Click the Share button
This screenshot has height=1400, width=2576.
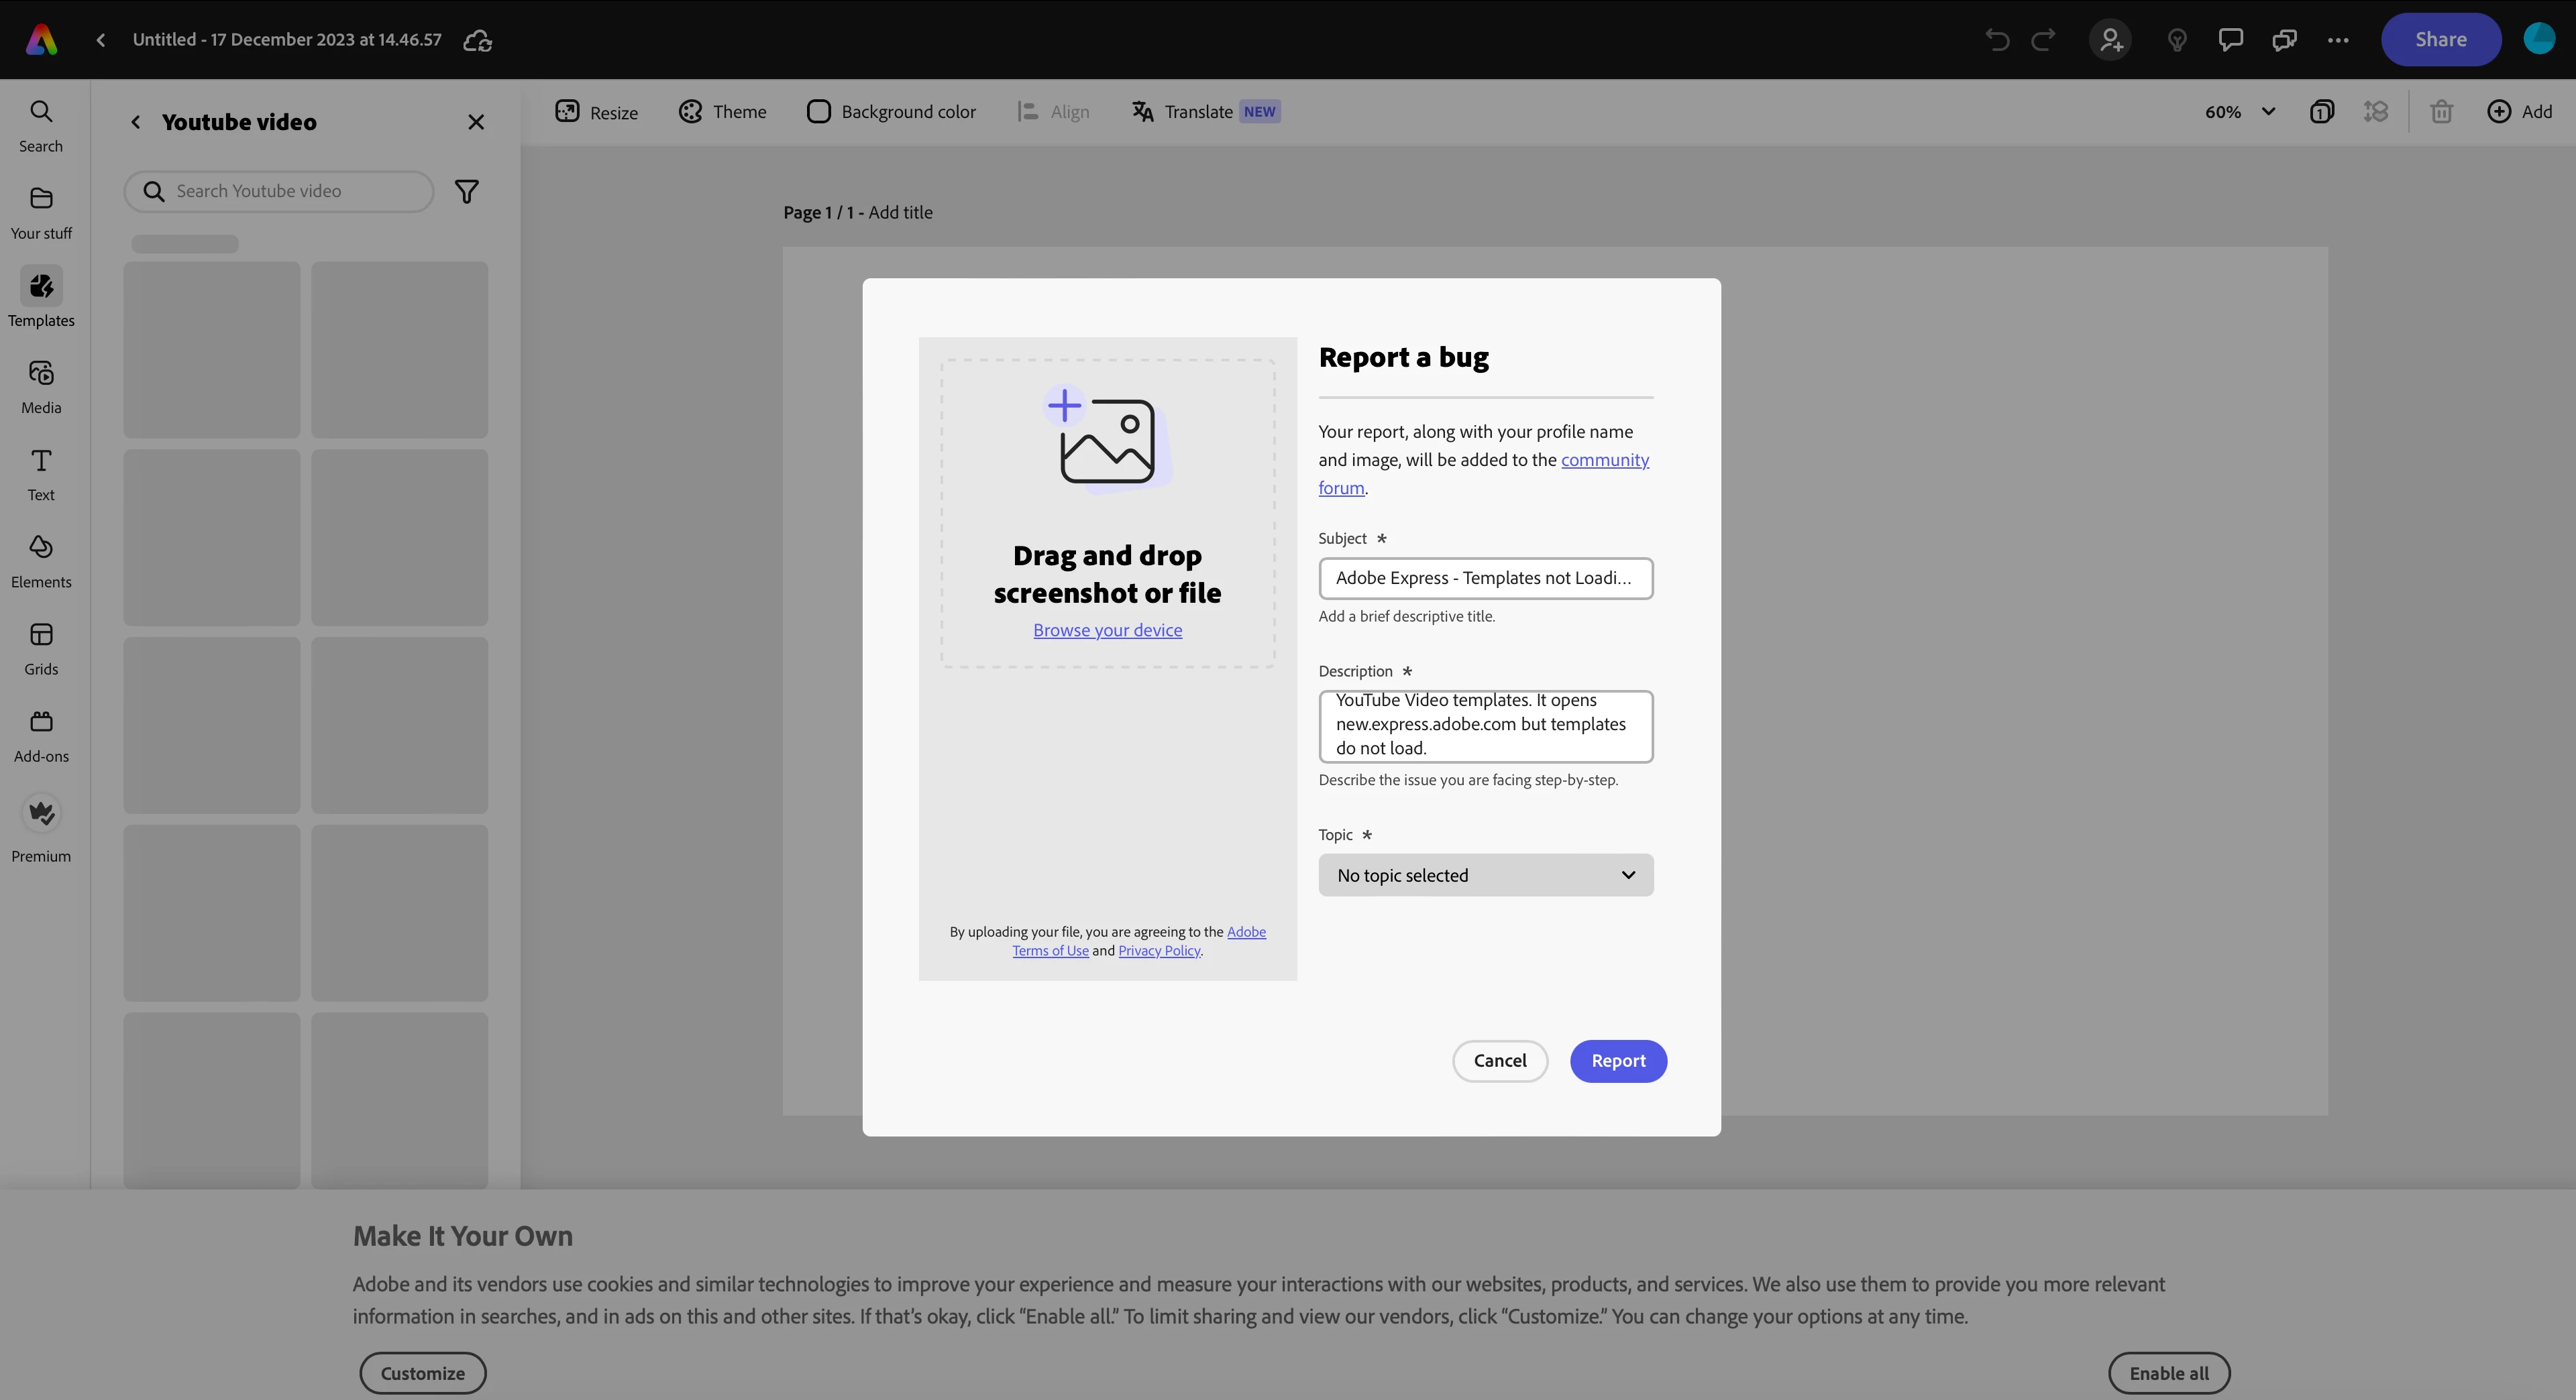2441,40
